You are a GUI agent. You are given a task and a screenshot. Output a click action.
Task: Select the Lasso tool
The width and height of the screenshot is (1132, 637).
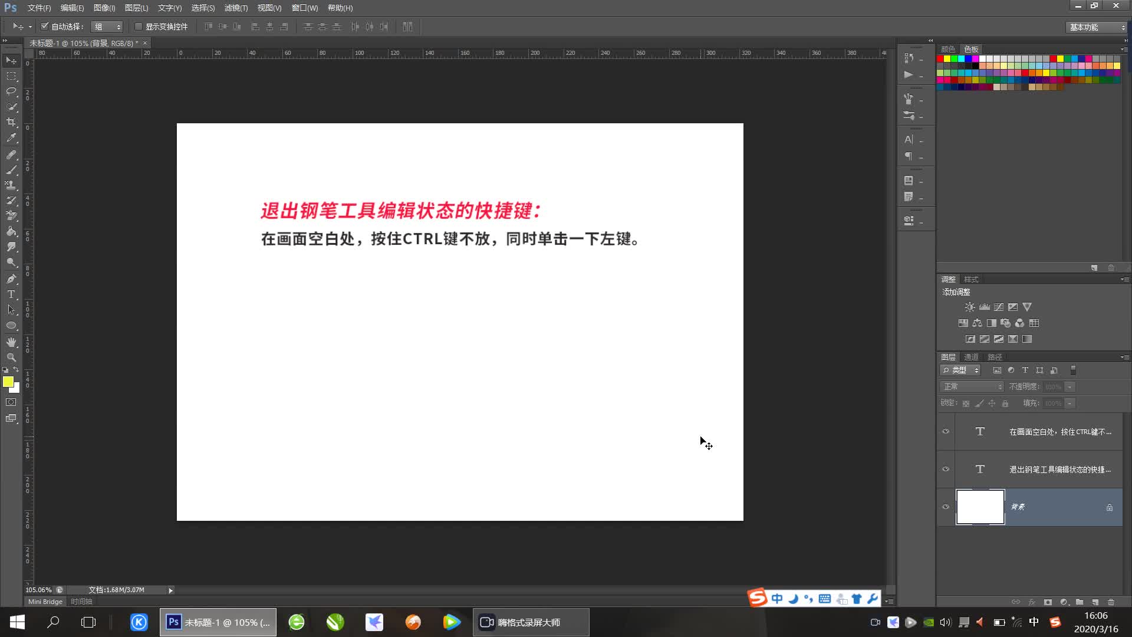click(x=11, y=91)
